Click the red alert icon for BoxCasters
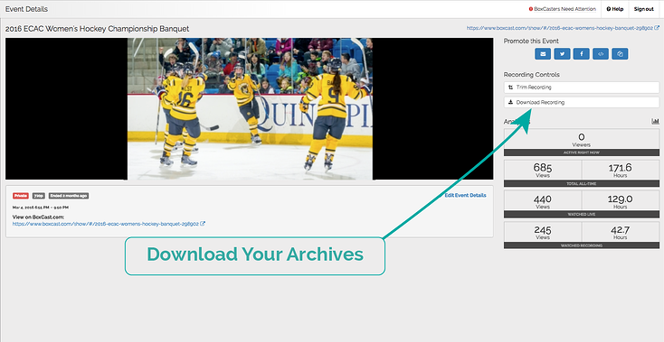 click(x=531, y=9)
